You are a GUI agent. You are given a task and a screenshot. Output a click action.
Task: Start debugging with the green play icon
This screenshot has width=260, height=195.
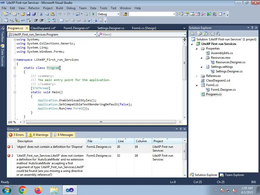[x=93, y=14]
